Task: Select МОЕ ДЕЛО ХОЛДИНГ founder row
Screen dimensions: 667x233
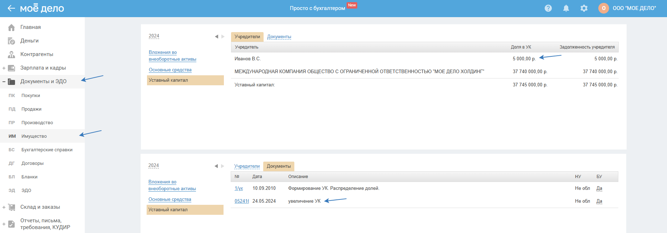Action: pyautogui.click(x=425, y=72)
